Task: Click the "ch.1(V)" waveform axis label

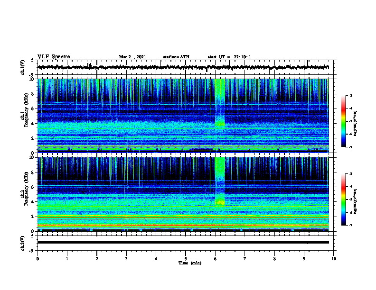Action: click(22, 67)
